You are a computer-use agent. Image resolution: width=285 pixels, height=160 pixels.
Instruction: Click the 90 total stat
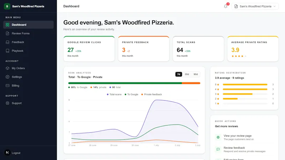pyautogui.click(x=115, y=87)
